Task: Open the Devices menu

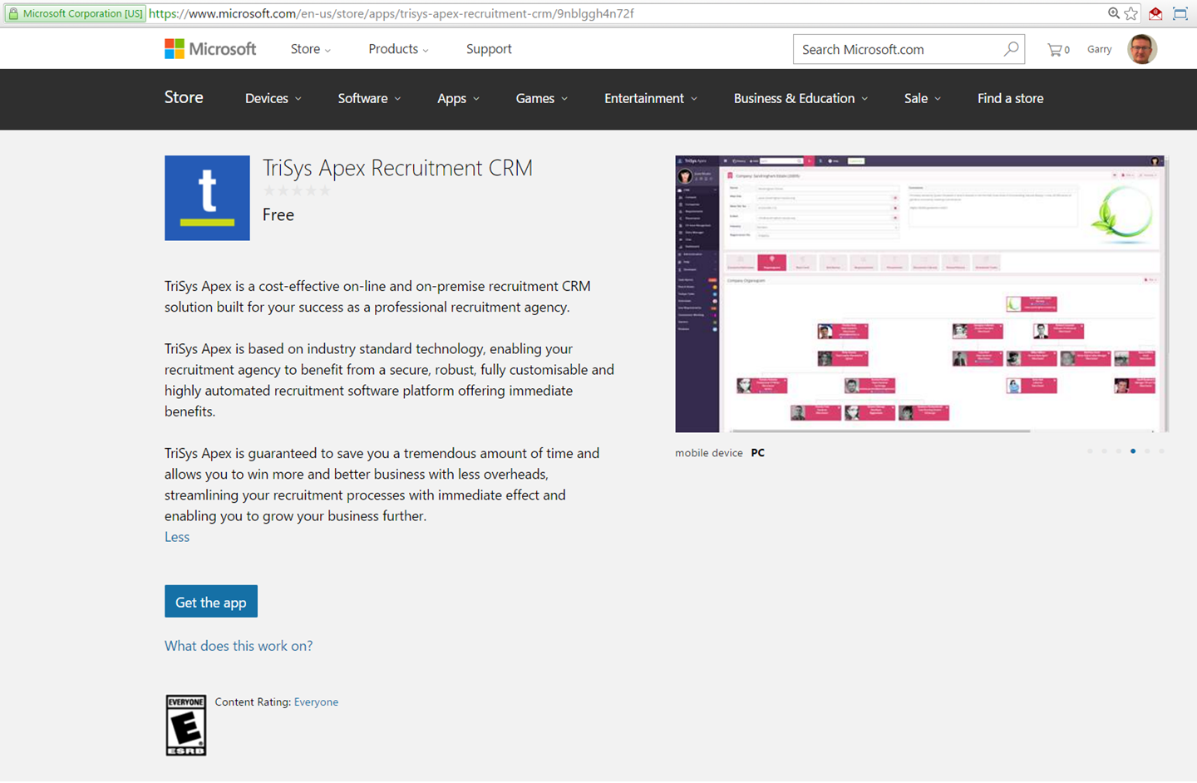Action: click(x=273, y=98)
